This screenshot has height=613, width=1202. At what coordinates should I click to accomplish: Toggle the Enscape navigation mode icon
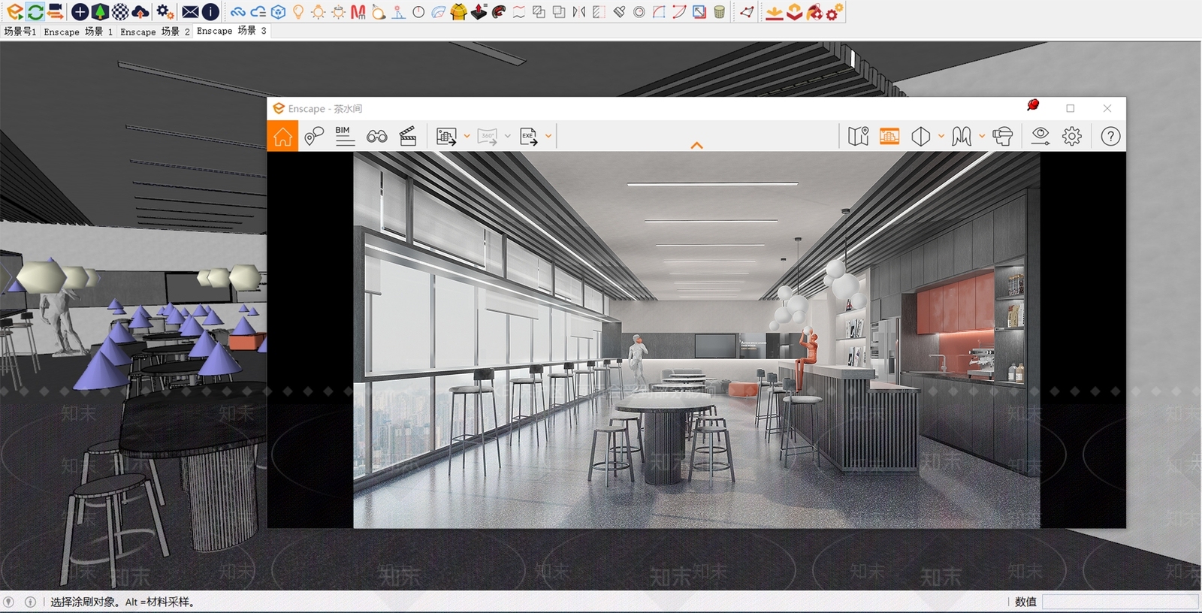[961, 136]
